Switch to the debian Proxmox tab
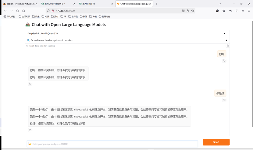 [x=20, y=4]
